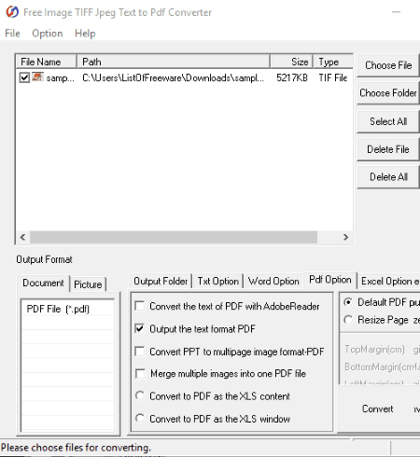
Task: Click the TIF file thumbnail icon in list
Action: 37,76
